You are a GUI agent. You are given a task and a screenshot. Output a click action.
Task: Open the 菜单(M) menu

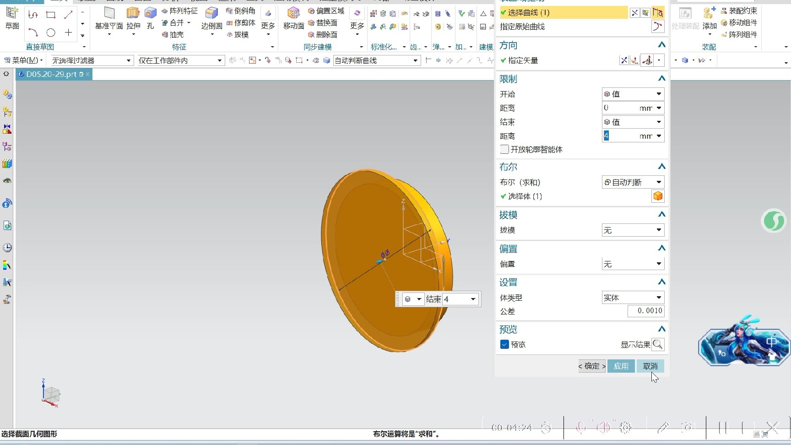(x=23, y=60)
